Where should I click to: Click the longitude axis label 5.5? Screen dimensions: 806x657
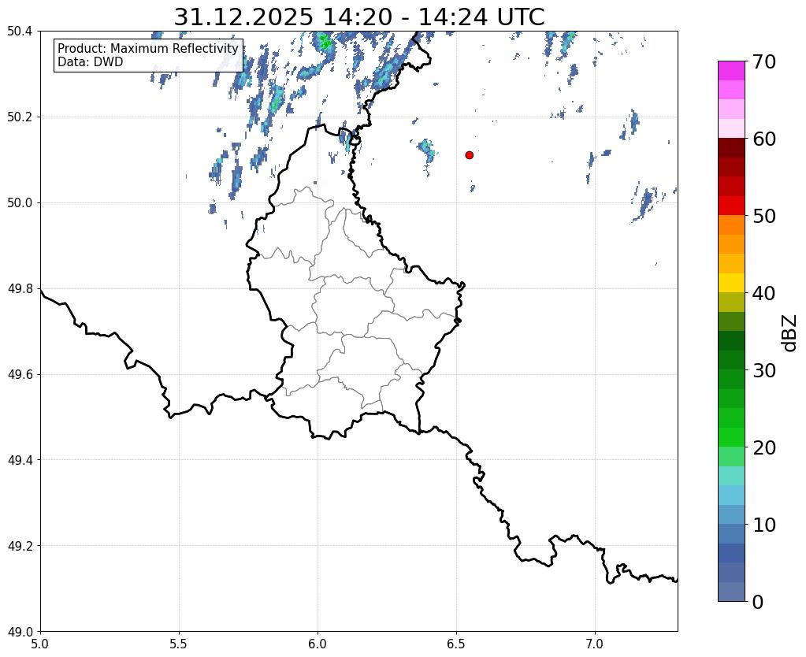coord(179,644)
